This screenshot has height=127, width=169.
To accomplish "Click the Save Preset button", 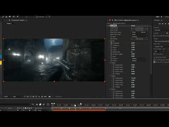I will tap(139, 30).
